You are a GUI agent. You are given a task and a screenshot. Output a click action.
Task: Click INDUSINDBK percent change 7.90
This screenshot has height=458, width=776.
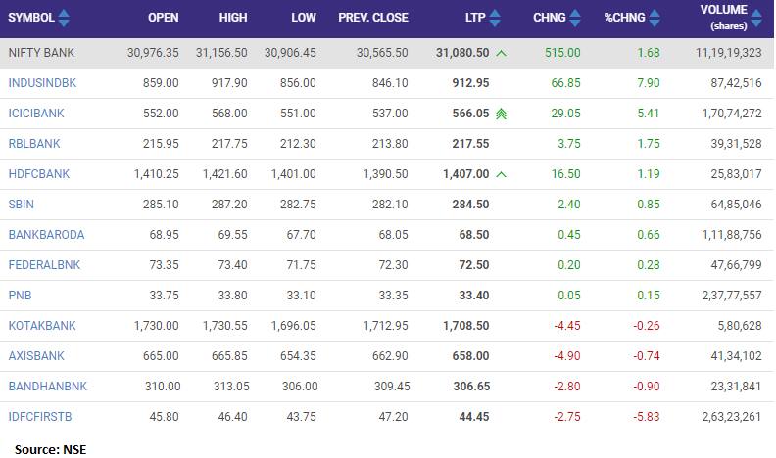tap(649, 83)
